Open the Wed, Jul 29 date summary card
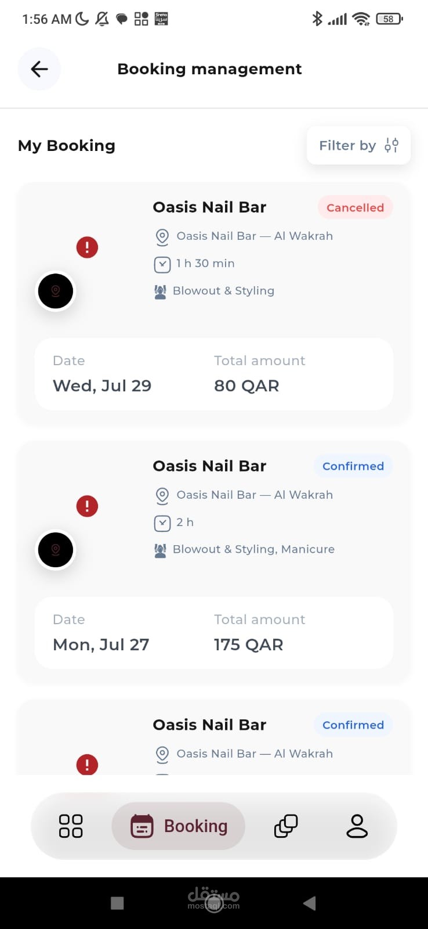 (x=214, y=374)
